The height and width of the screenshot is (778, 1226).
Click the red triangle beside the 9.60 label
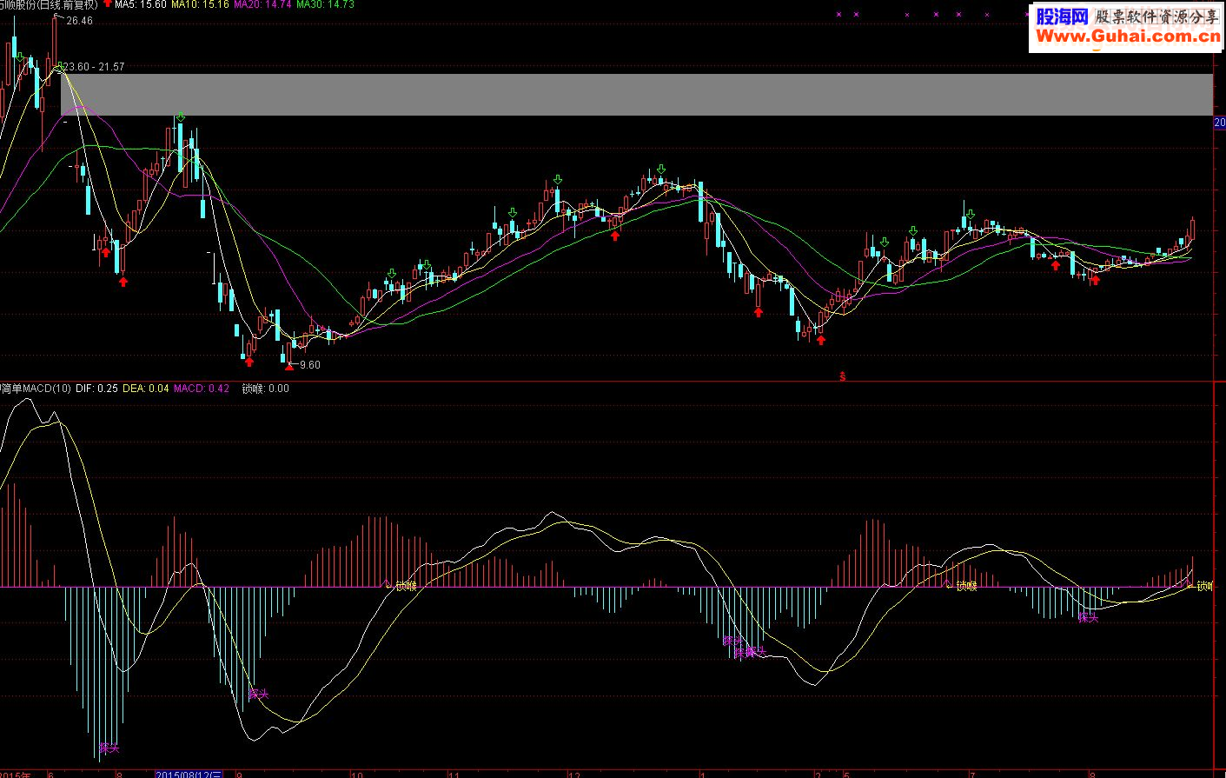click(x=288, y=366)
